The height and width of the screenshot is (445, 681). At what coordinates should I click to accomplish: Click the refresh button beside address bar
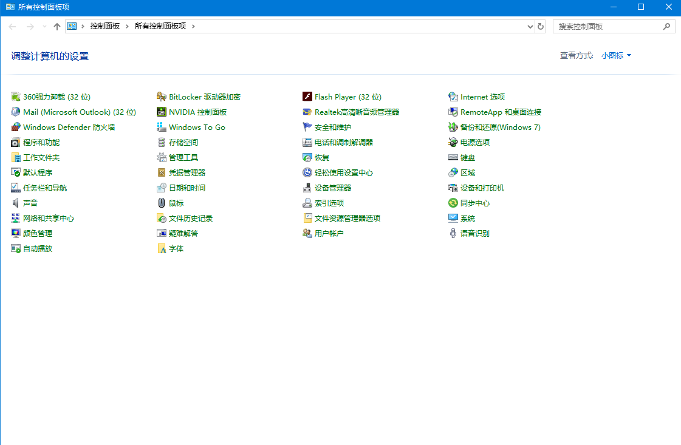pos(541,27)
